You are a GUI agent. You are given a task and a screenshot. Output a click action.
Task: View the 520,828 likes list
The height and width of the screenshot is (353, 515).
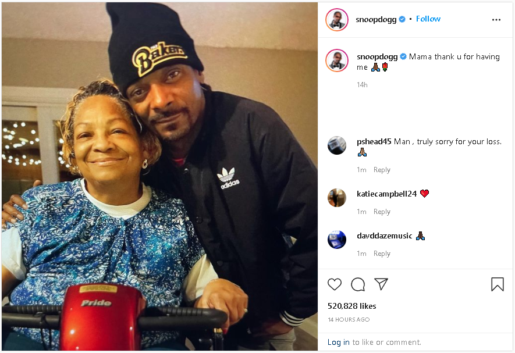click(x=351, y=306)
